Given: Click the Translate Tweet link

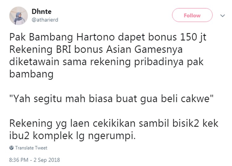Looking at the screenshot, I should [x=31, y=148].
